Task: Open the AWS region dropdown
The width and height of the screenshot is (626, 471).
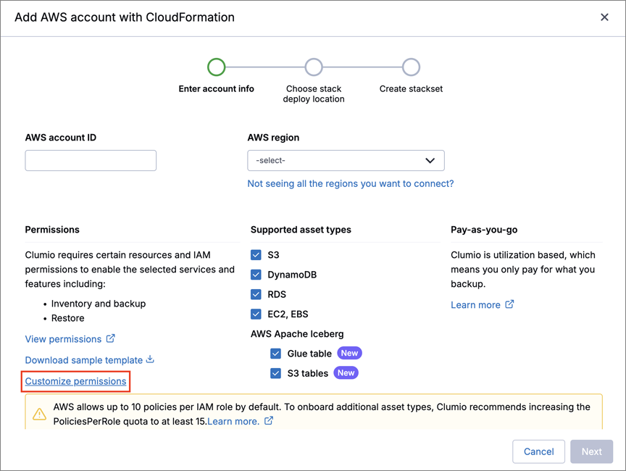Action: (x=346, y=160)
